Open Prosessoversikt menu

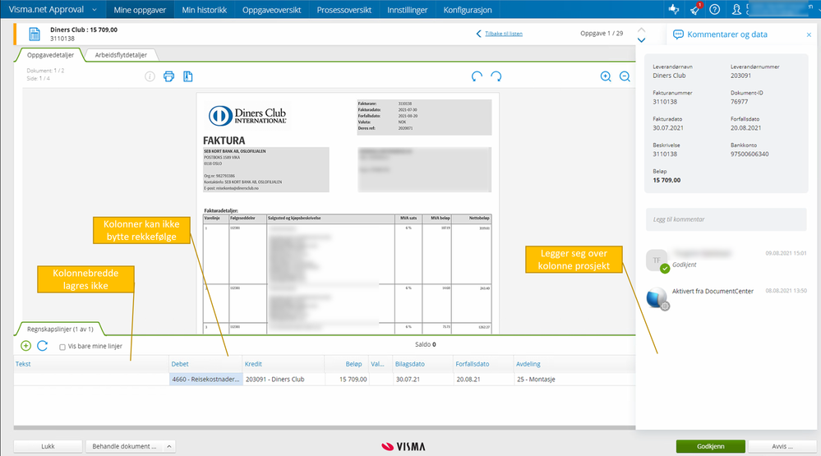click(x=344, y=9)
